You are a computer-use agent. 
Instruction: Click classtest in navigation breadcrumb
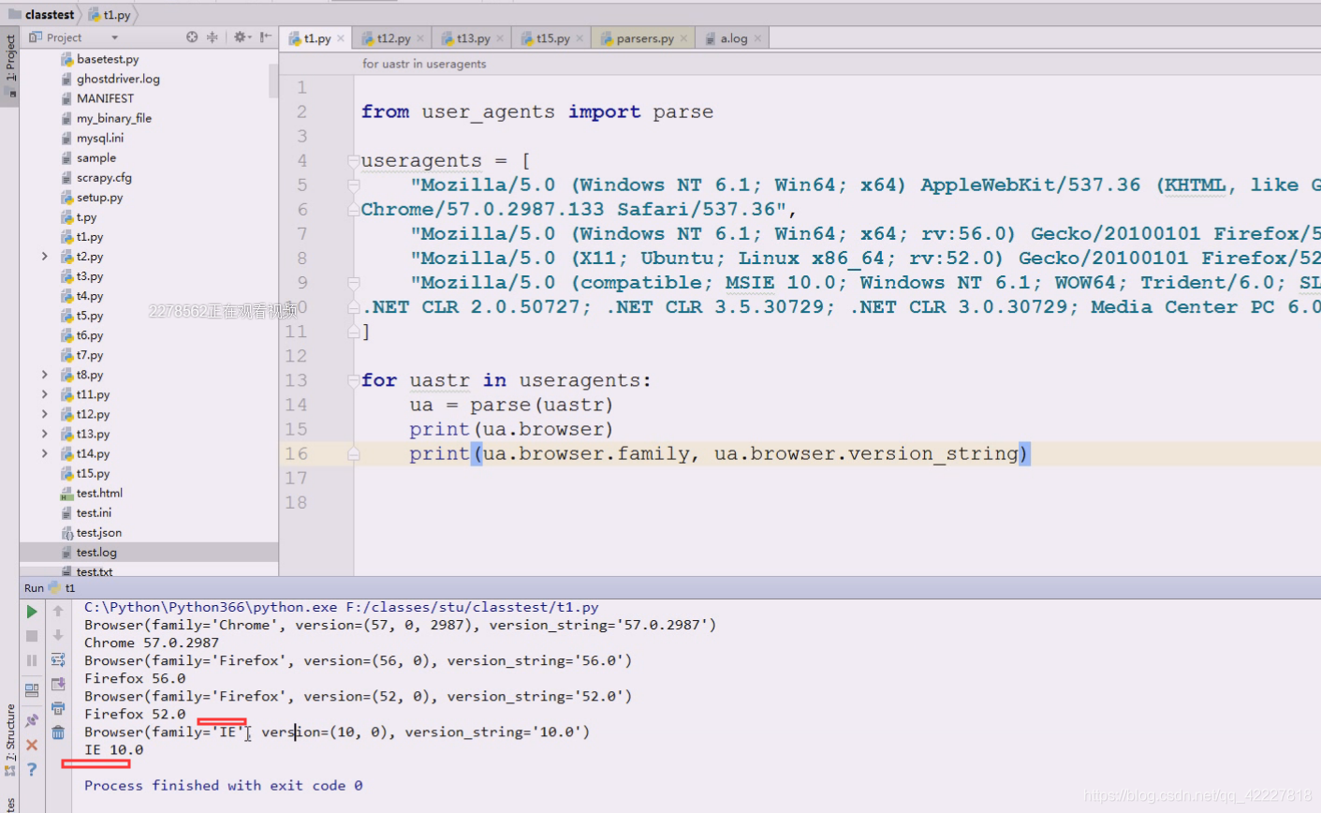click(x=41, y=14)
